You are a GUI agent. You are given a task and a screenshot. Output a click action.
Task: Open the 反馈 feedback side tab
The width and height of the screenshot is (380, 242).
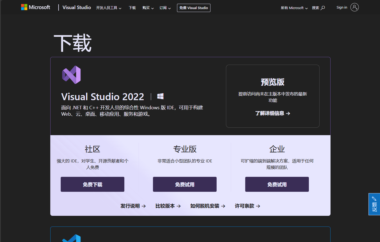coord(374,204)
